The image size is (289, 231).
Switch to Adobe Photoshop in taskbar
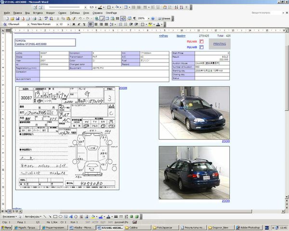(249, 228)
